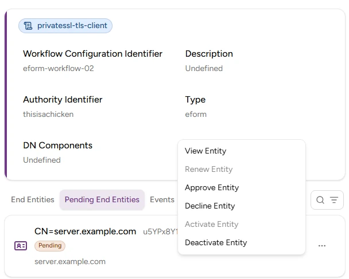This screenshot has width=349, height=279.
Task: Click the Activate Entity menu option
Action: 211,224
